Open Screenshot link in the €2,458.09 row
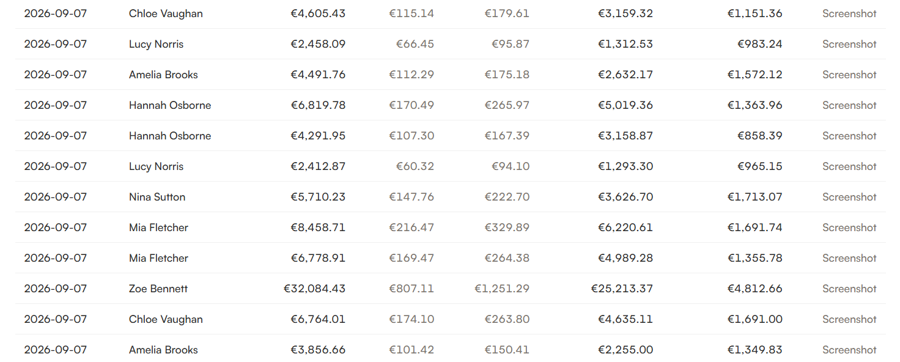Viewport: 900px width, 362px height. click(849, 44)
